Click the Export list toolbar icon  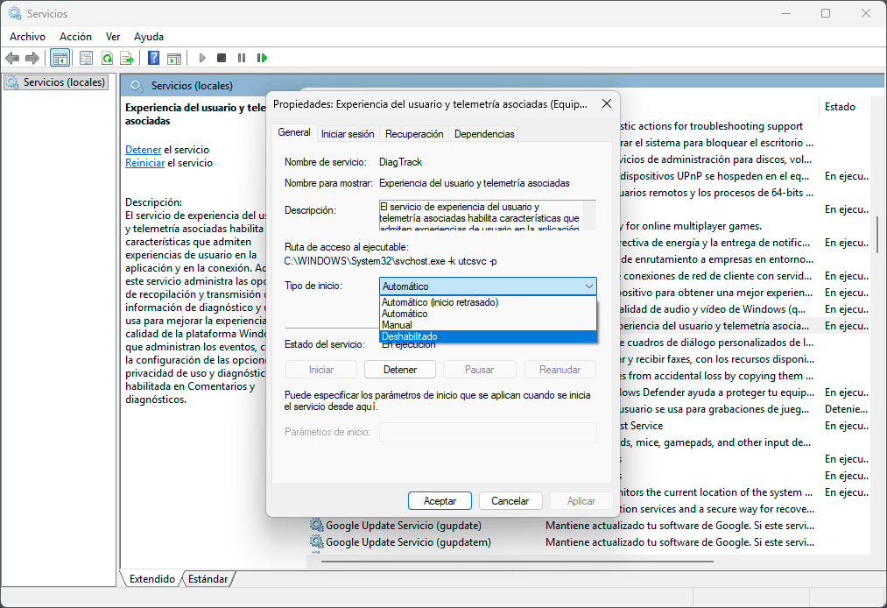point(127,58)
